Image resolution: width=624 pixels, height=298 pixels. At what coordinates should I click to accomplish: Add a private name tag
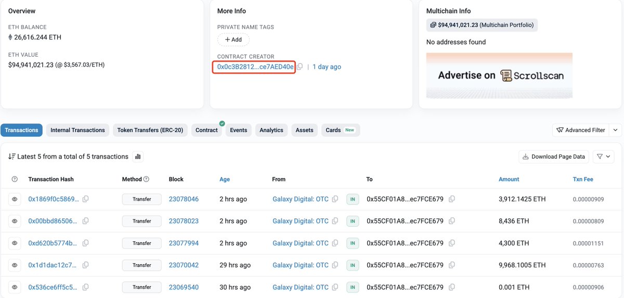[233, 40]
